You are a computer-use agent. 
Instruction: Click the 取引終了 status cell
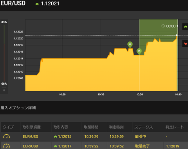(x=142, y=146)
